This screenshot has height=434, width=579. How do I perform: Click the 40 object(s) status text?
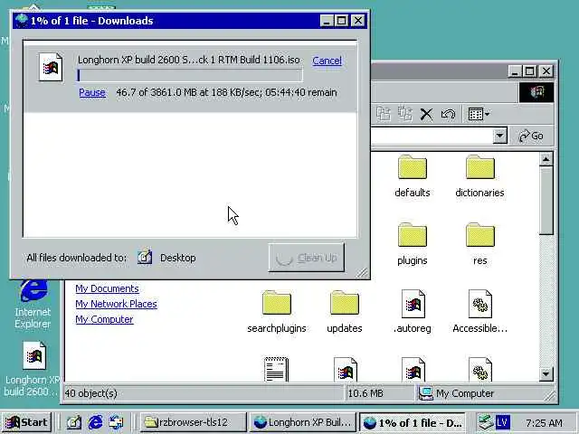pos(90,393)
